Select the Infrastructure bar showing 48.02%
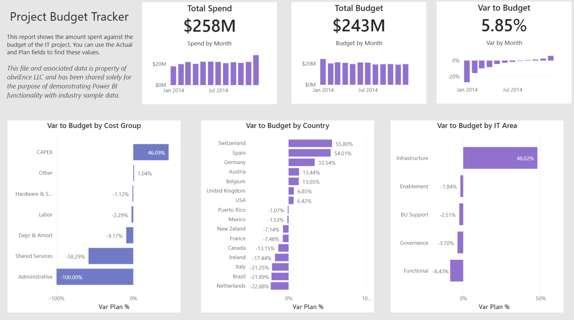This screenshot has height=320, width=574. (500, 158)
